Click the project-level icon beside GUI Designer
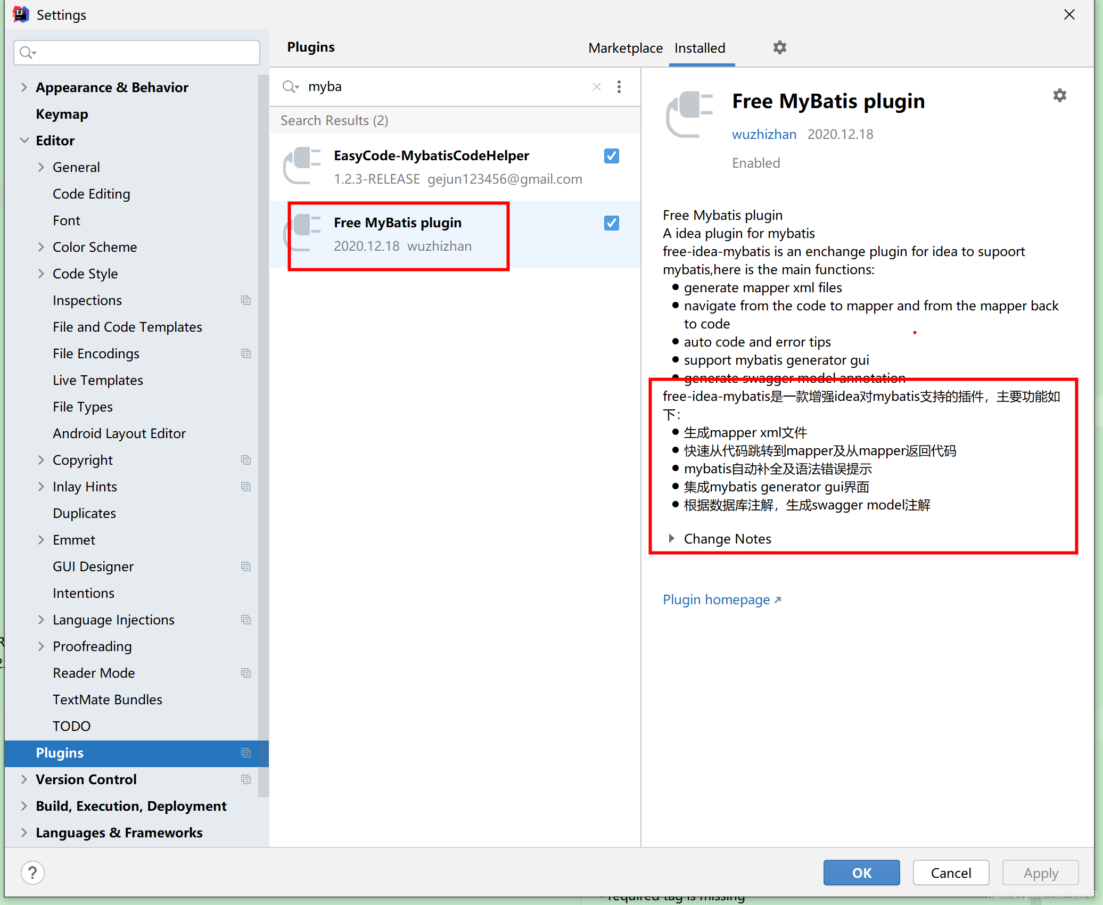This screenshot has width=1103, height=905. point(245,566)
